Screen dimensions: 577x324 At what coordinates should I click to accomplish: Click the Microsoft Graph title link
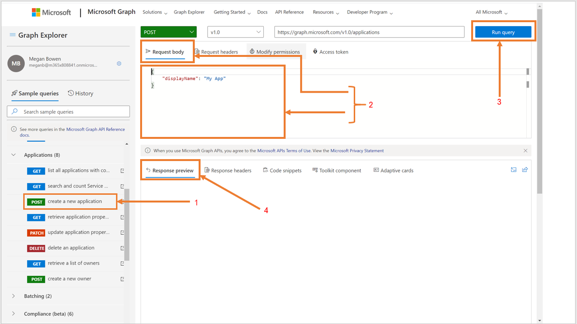tap(112, 12)
